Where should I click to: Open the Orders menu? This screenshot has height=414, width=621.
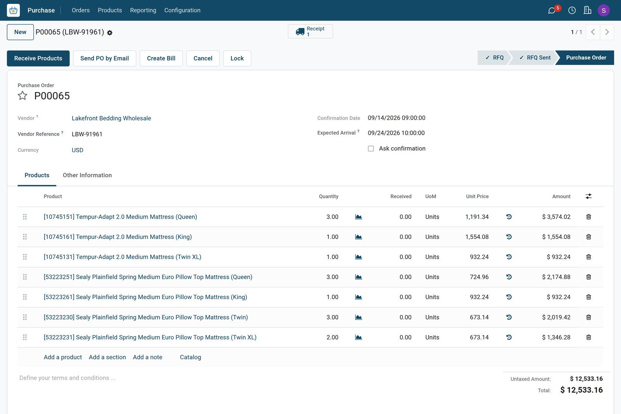(x=81, y=10)
